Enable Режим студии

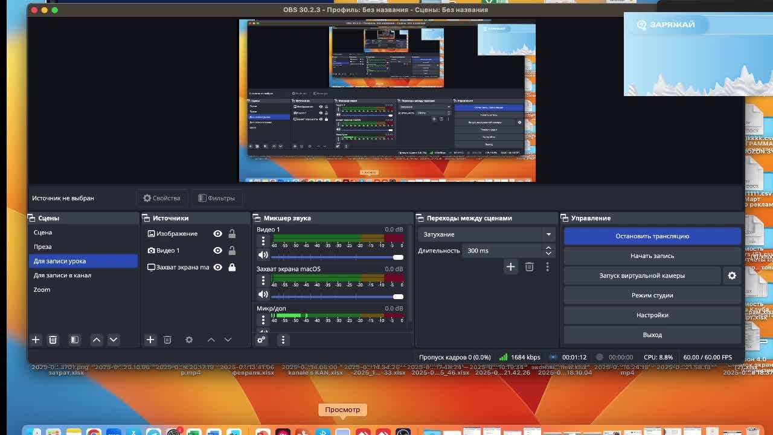click(652, 295)
